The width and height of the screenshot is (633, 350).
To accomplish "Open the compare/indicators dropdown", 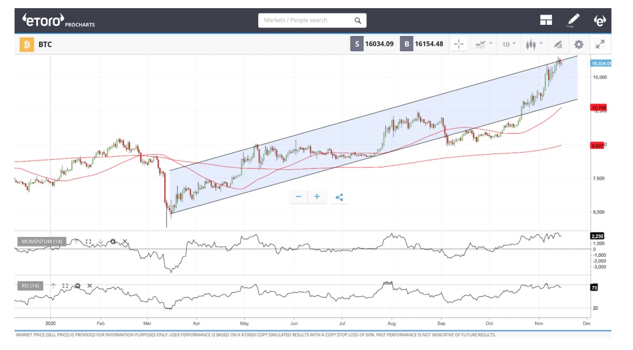I will (484, 44).
